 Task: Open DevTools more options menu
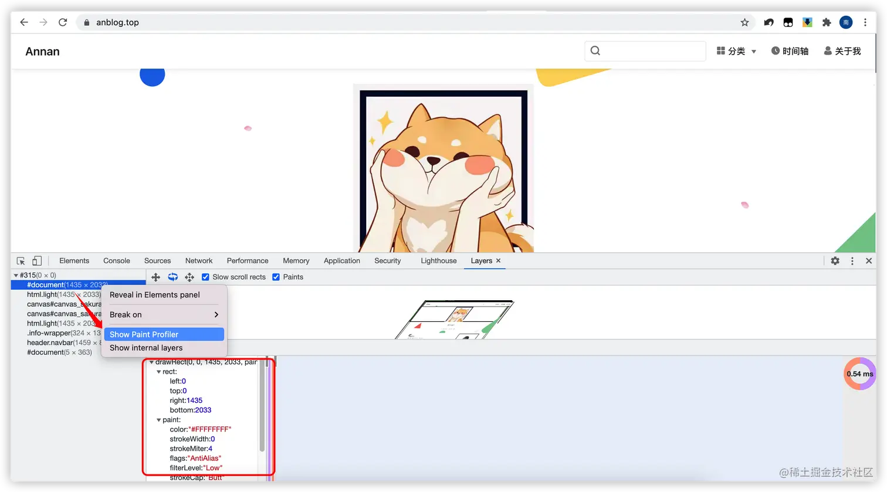click(852, 261)
